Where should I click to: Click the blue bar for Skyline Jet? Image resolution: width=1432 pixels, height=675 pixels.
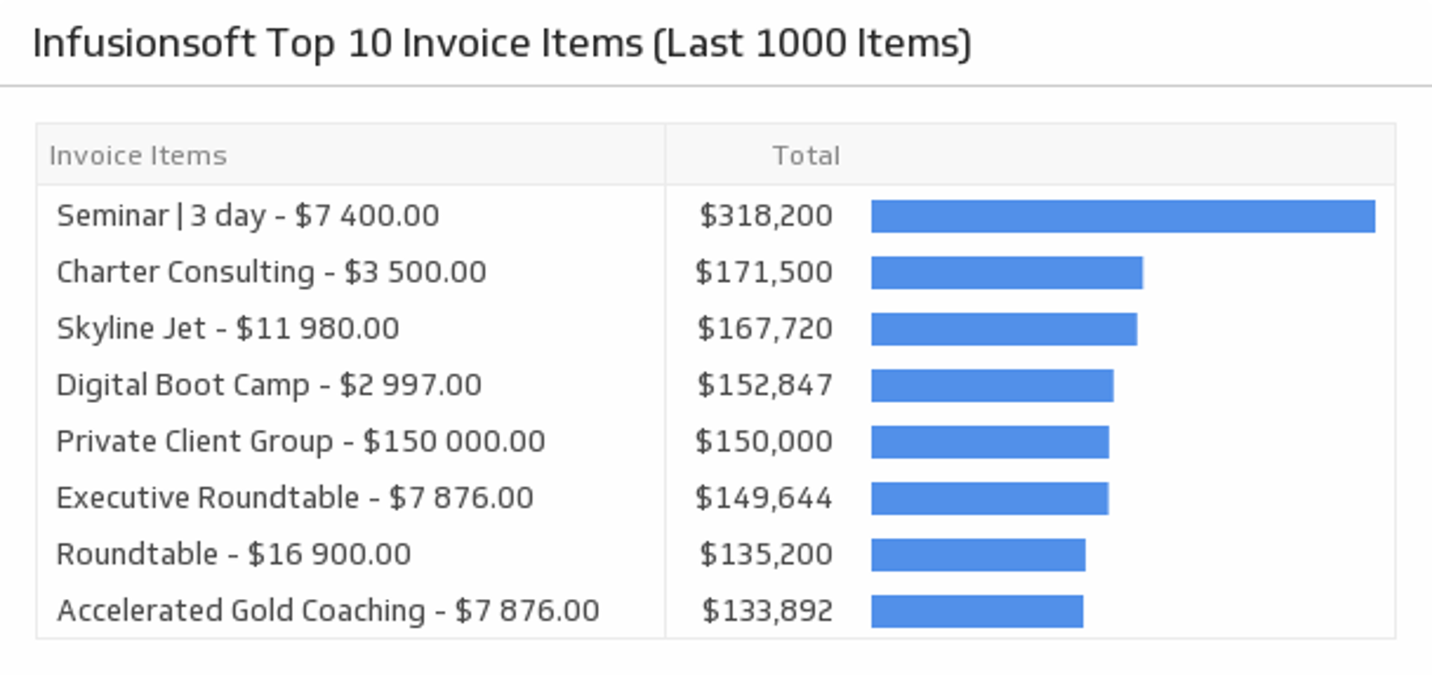[x=1004, y=329]
